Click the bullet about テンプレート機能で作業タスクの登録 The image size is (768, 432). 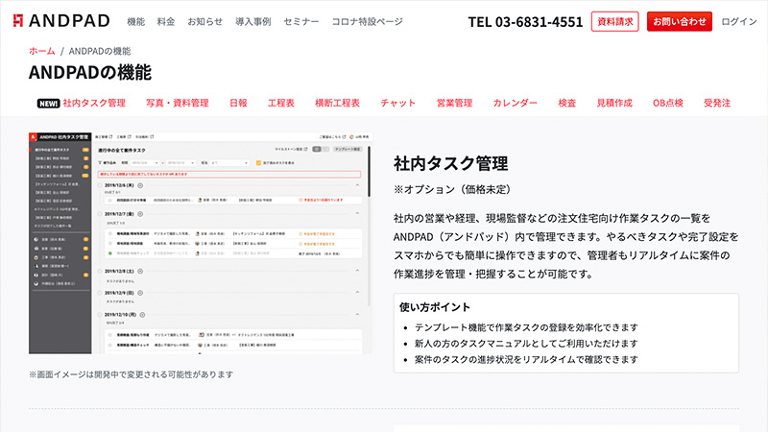(x=526, y=327)
